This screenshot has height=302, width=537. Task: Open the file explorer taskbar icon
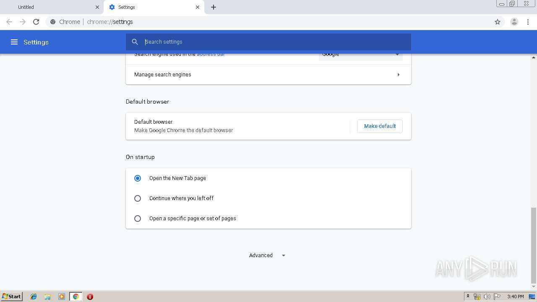pos(47,297)
